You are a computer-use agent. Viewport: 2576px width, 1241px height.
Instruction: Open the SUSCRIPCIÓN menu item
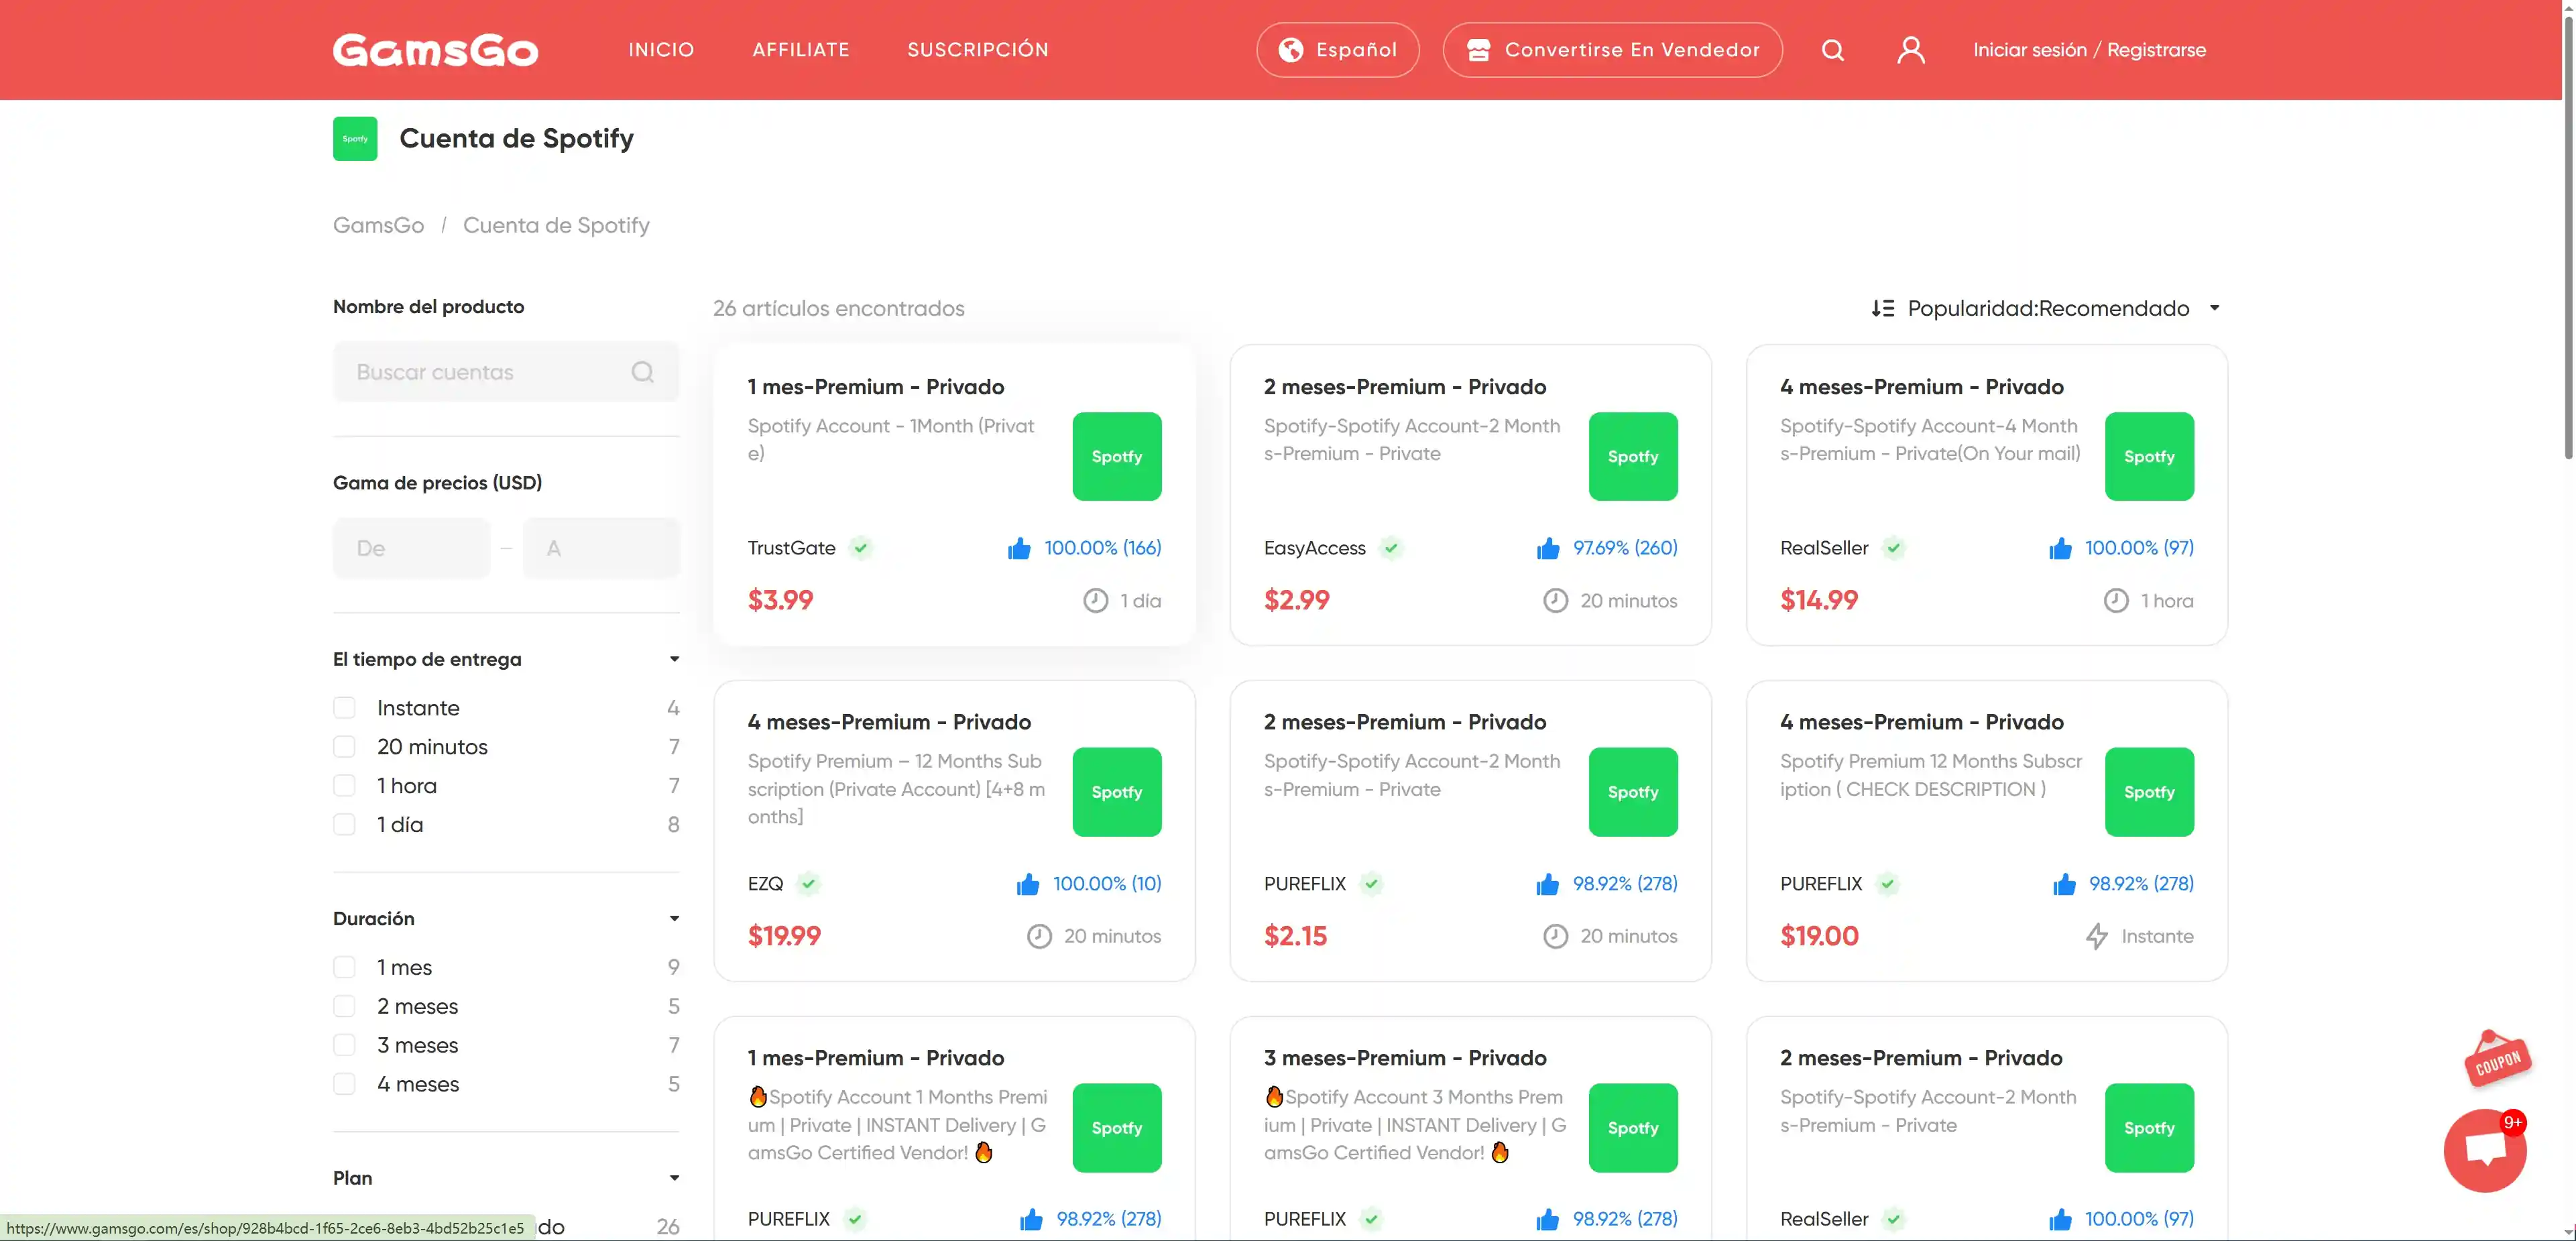pos(977,50)
